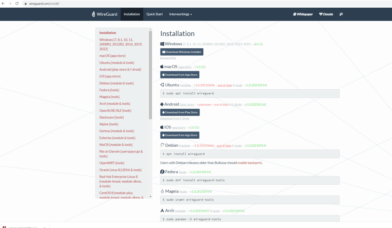The image size is (392, 228).
Task: Open the Android f-droid version link
Action: click(x=237, y=105)
